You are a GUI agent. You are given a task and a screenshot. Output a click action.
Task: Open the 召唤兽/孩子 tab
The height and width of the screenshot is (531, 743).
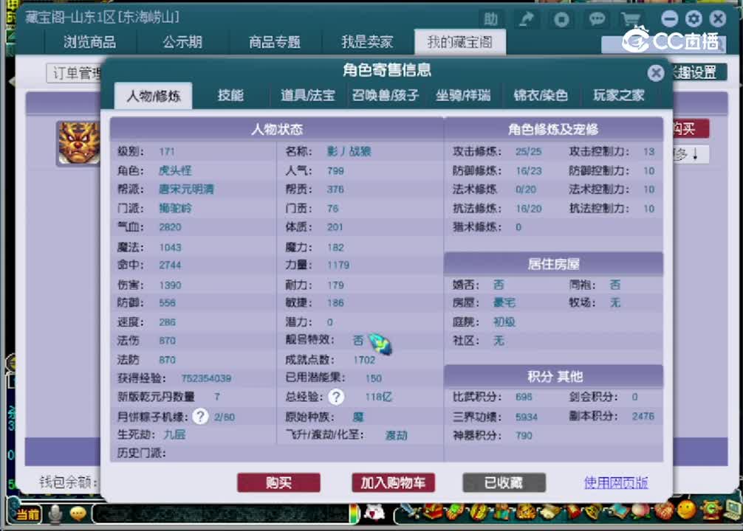pos(385,96)
